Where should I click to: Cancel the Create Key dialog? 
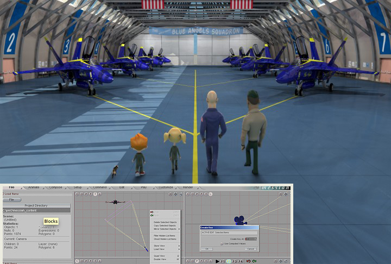tap(250, 249)
